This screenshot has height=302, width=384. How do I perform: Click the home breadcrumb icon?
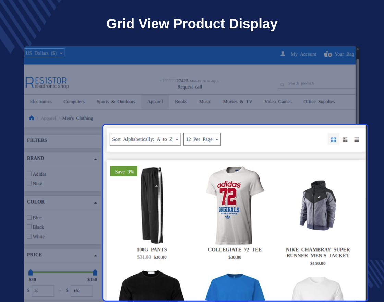coord(31,118)
